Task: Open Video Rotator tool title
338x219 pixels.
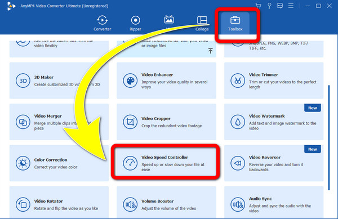Action: pyautogui.click(x=48, y=201)
